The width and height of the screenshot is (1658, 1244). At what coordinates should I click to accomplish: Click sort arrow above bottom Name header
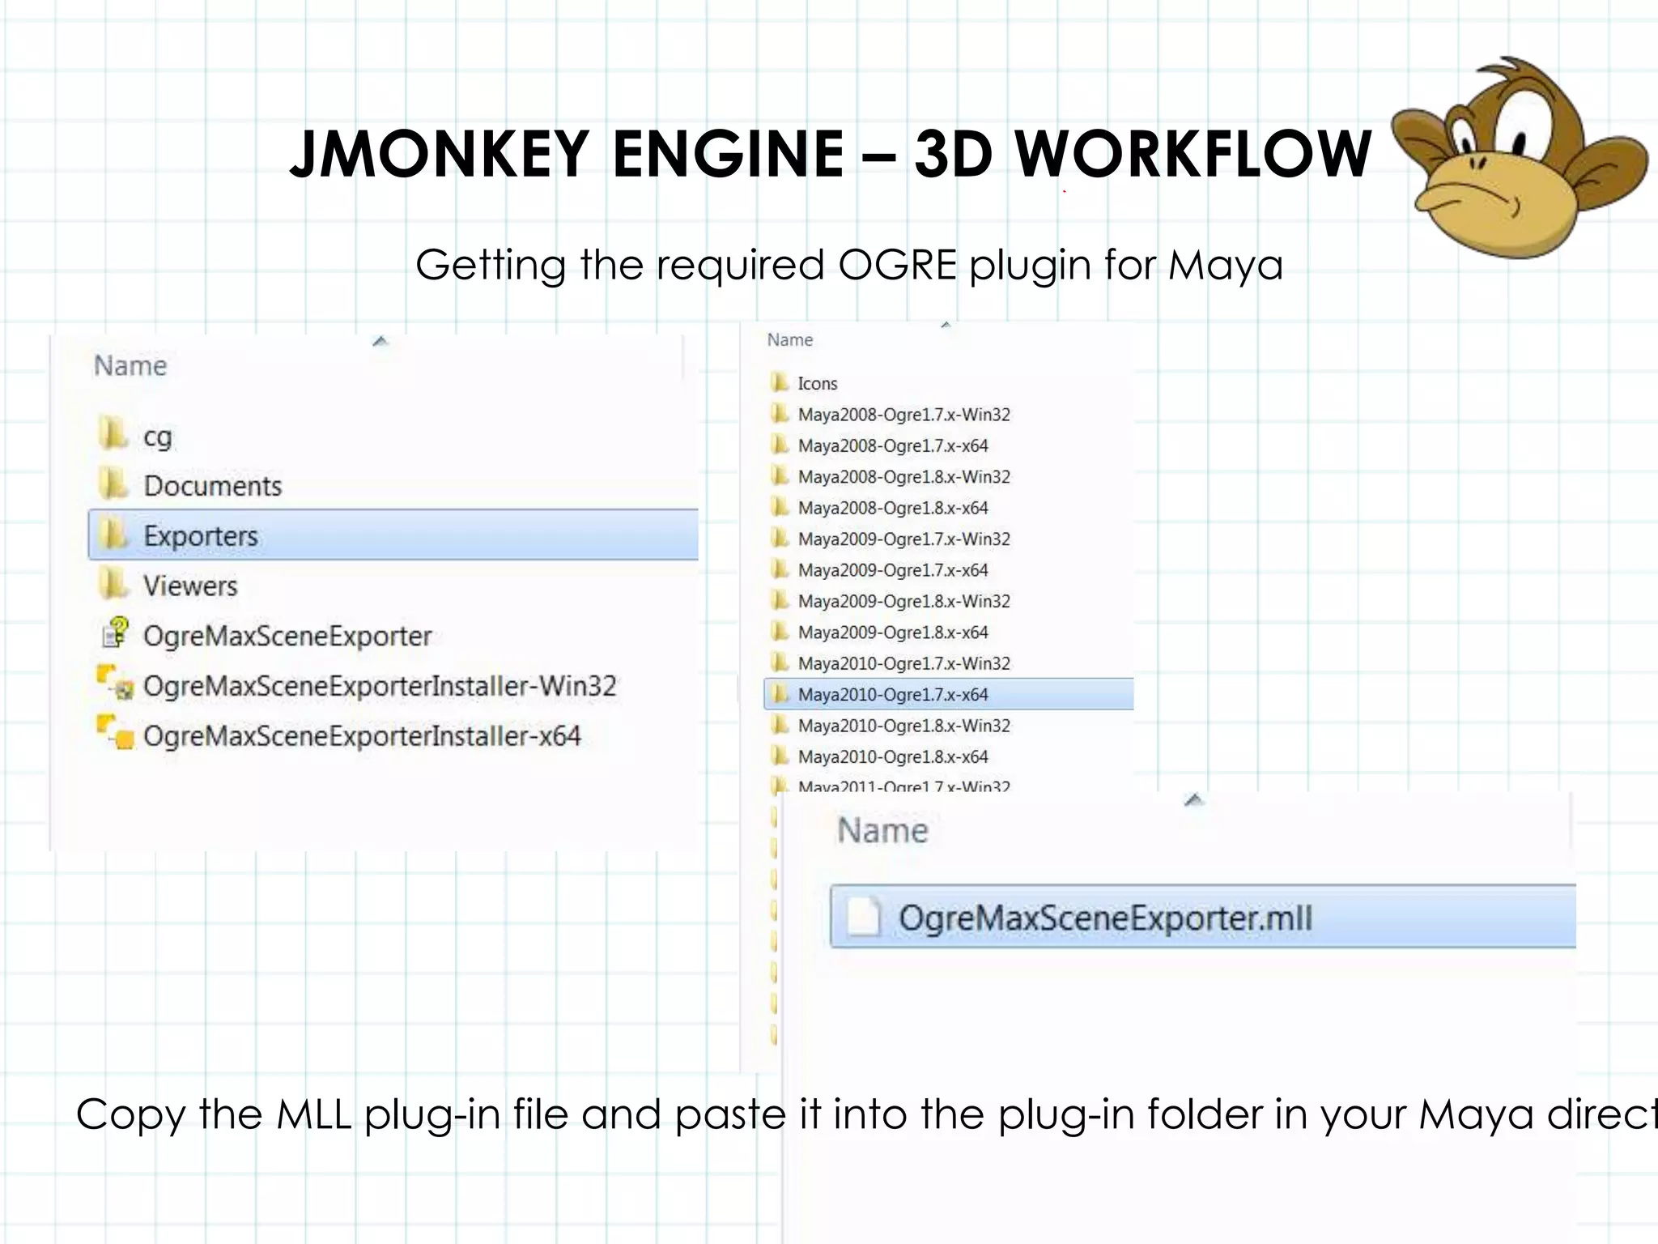pyautogui.click(x=1193, y=800)
